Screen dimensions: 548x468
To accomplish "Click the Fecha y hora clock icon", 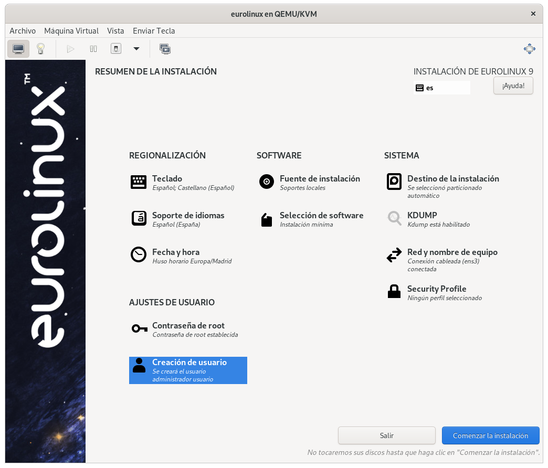I will [x=139, y=255].
